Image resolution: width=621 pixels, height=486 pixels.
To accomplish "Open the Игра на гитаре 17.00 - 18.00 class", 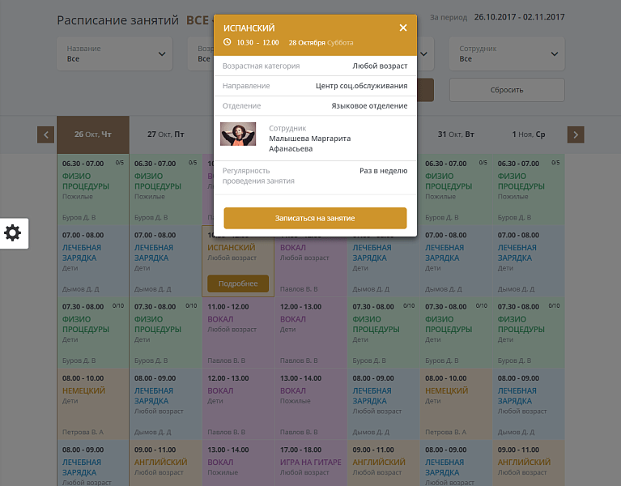I will (311, 463).
